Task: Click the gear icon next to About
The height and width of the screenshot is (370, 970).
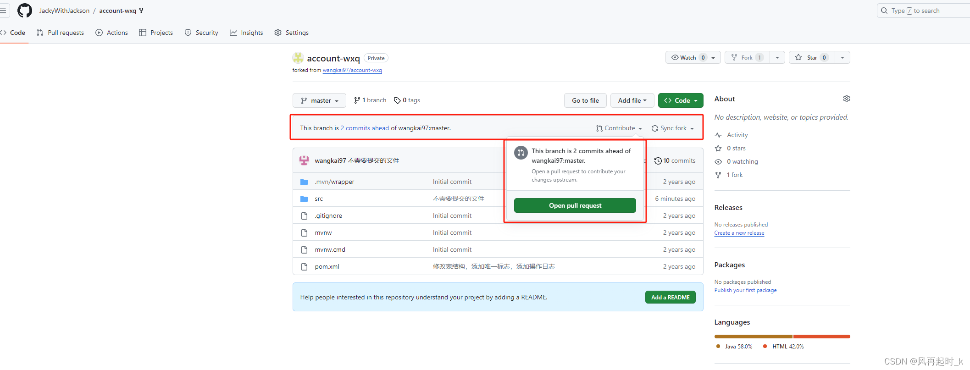Action: pos(847,99)
